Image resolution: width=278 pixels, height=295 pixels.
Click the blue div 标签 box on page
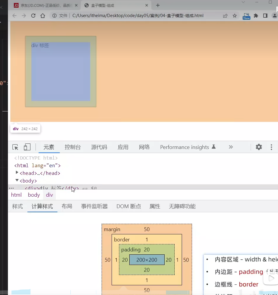[x=61, y=72]
